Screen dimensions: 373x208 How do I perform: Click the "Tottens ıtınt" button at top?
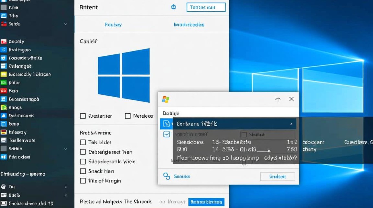pyautogui.click(x=206, y=7)
